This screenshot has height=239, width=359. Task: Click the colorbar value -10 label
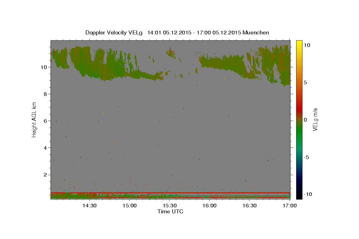308,194
